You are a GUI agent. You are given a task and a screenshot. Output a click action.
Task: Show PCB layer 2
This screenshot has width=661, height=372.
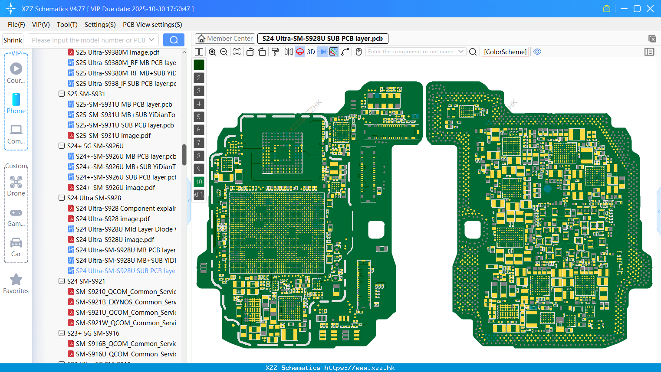pos(199,78)
